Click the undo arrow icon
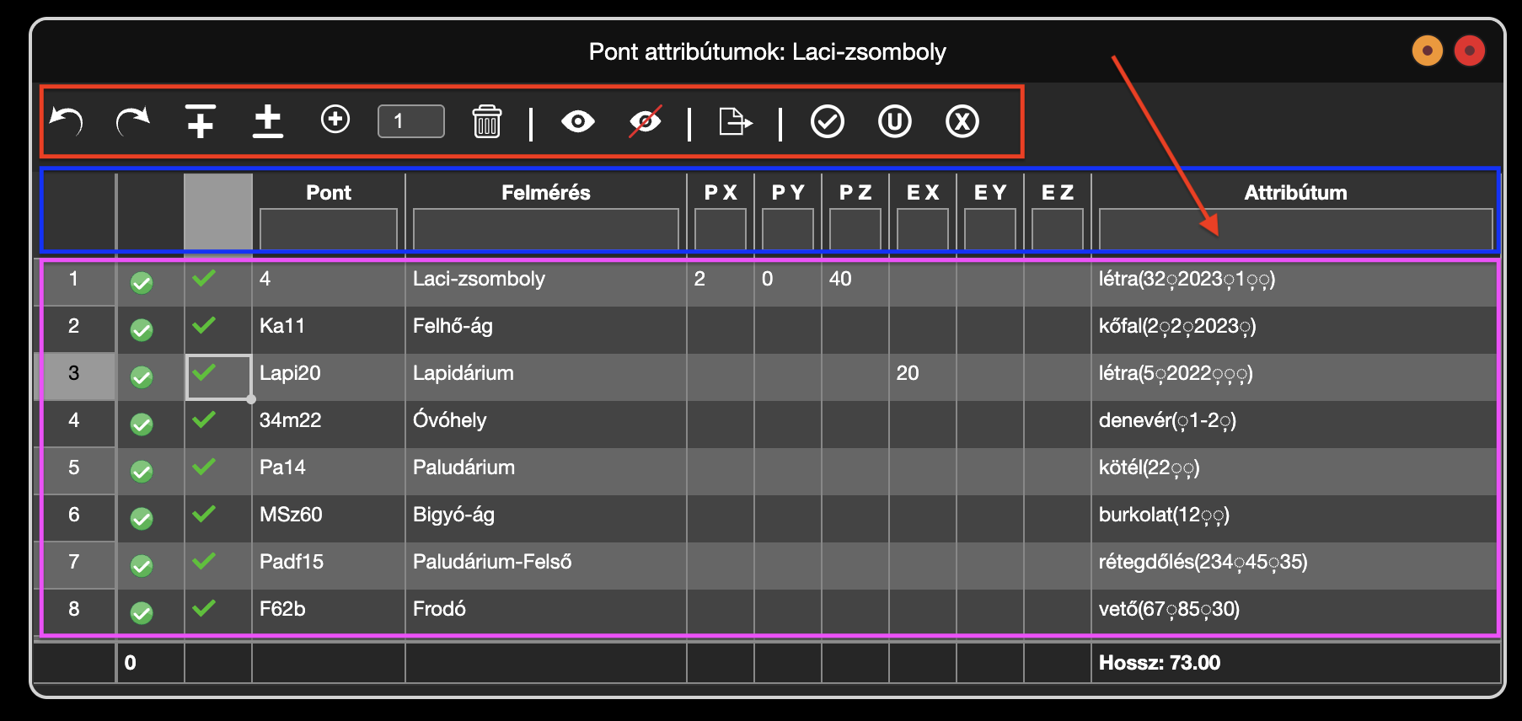The image size is (1522, 721). coord(66,121)
